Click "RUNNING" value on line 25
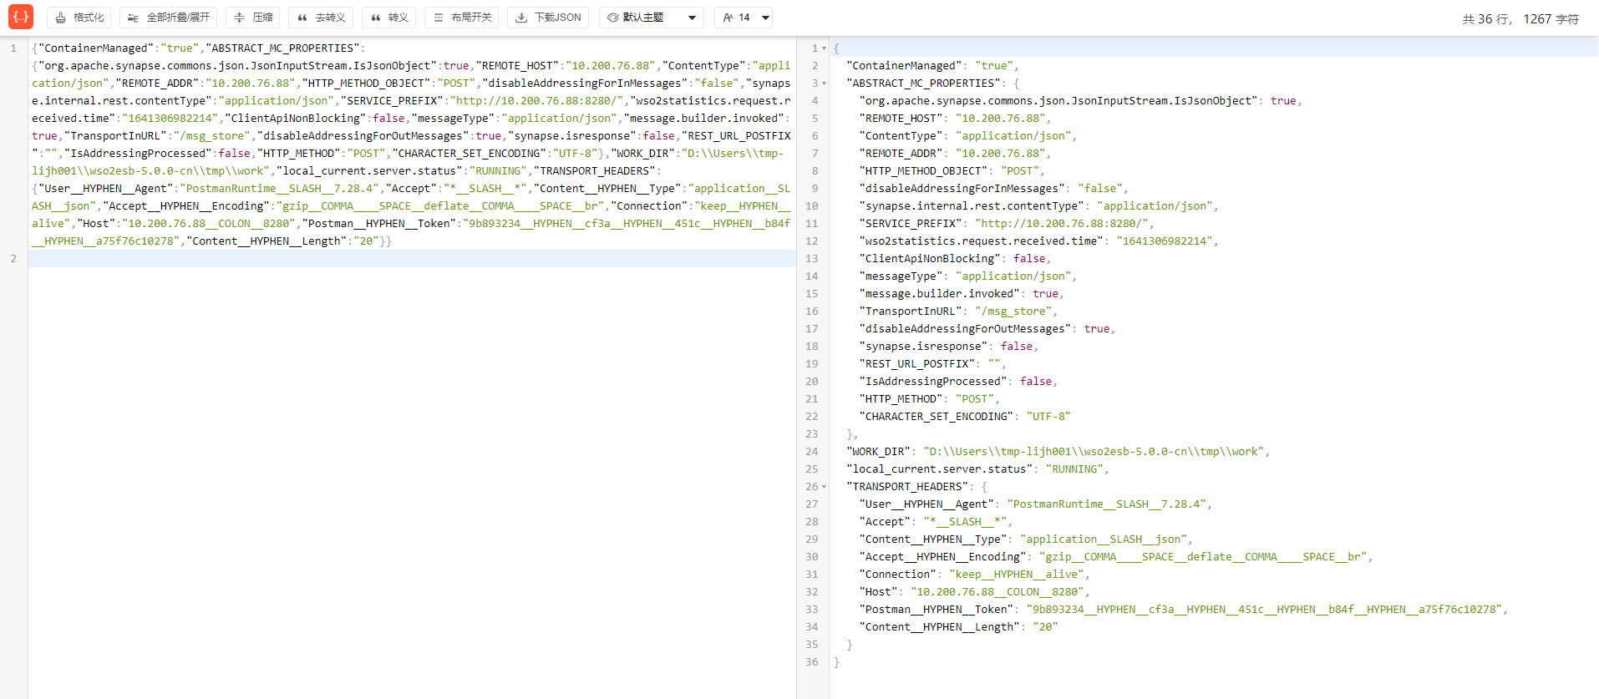The width and height of the screenshot is (1599, 699). (1074, 469)
